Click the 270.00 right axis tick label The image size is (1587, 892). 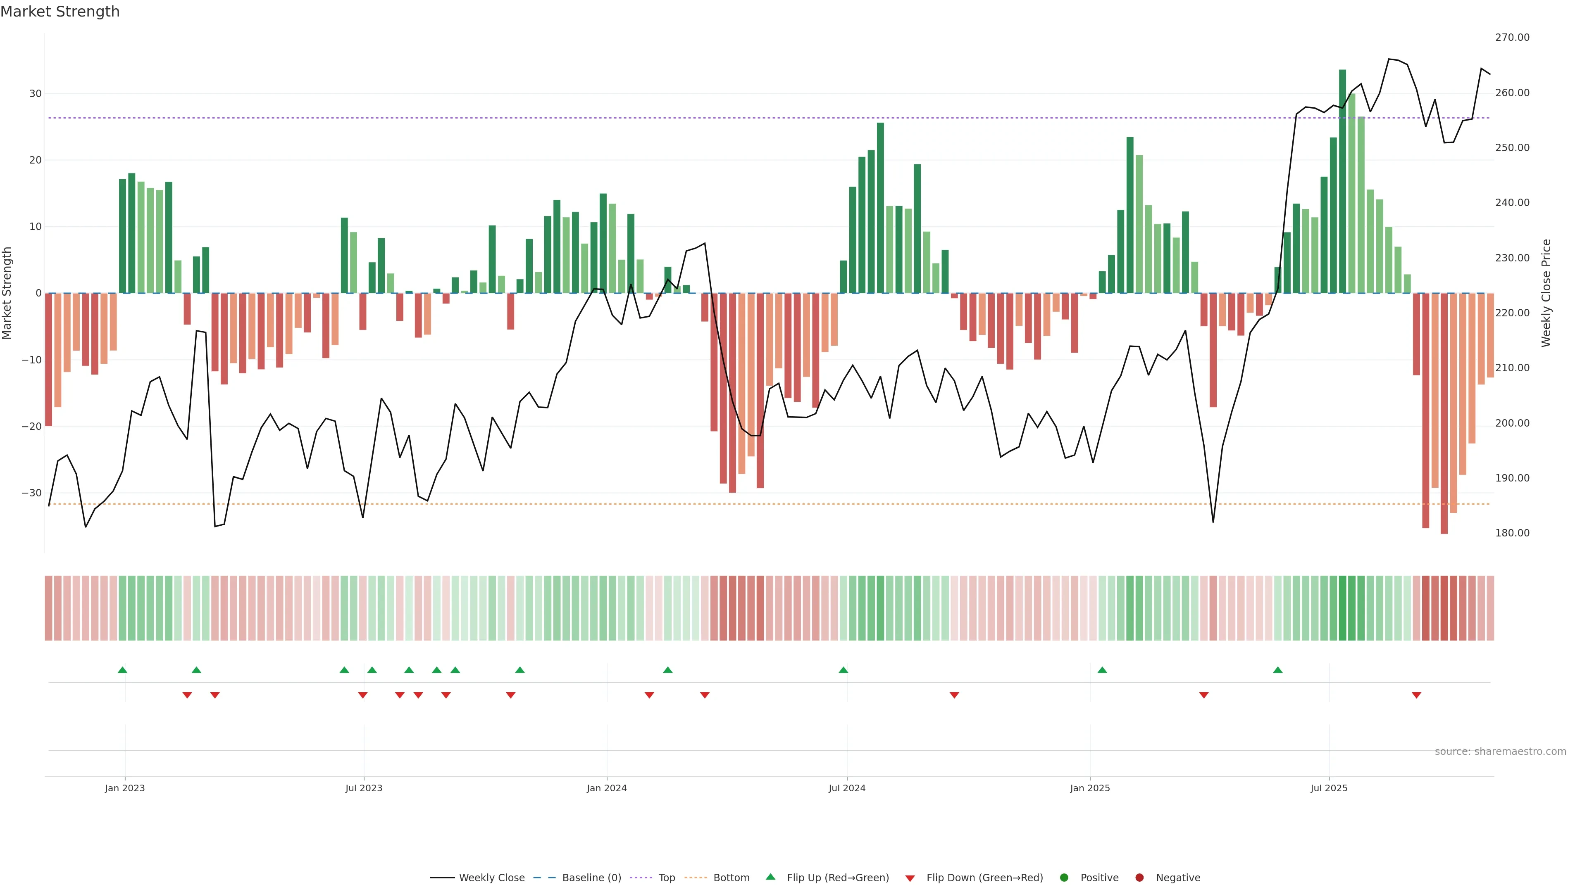[x=1512, y=38]
